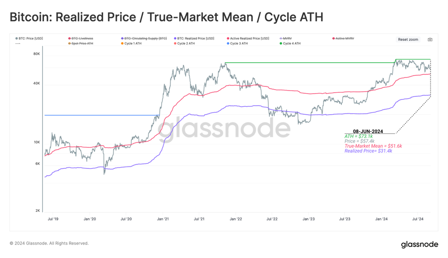Show the MVRV series
448x258 pixels.
[286, 38]
